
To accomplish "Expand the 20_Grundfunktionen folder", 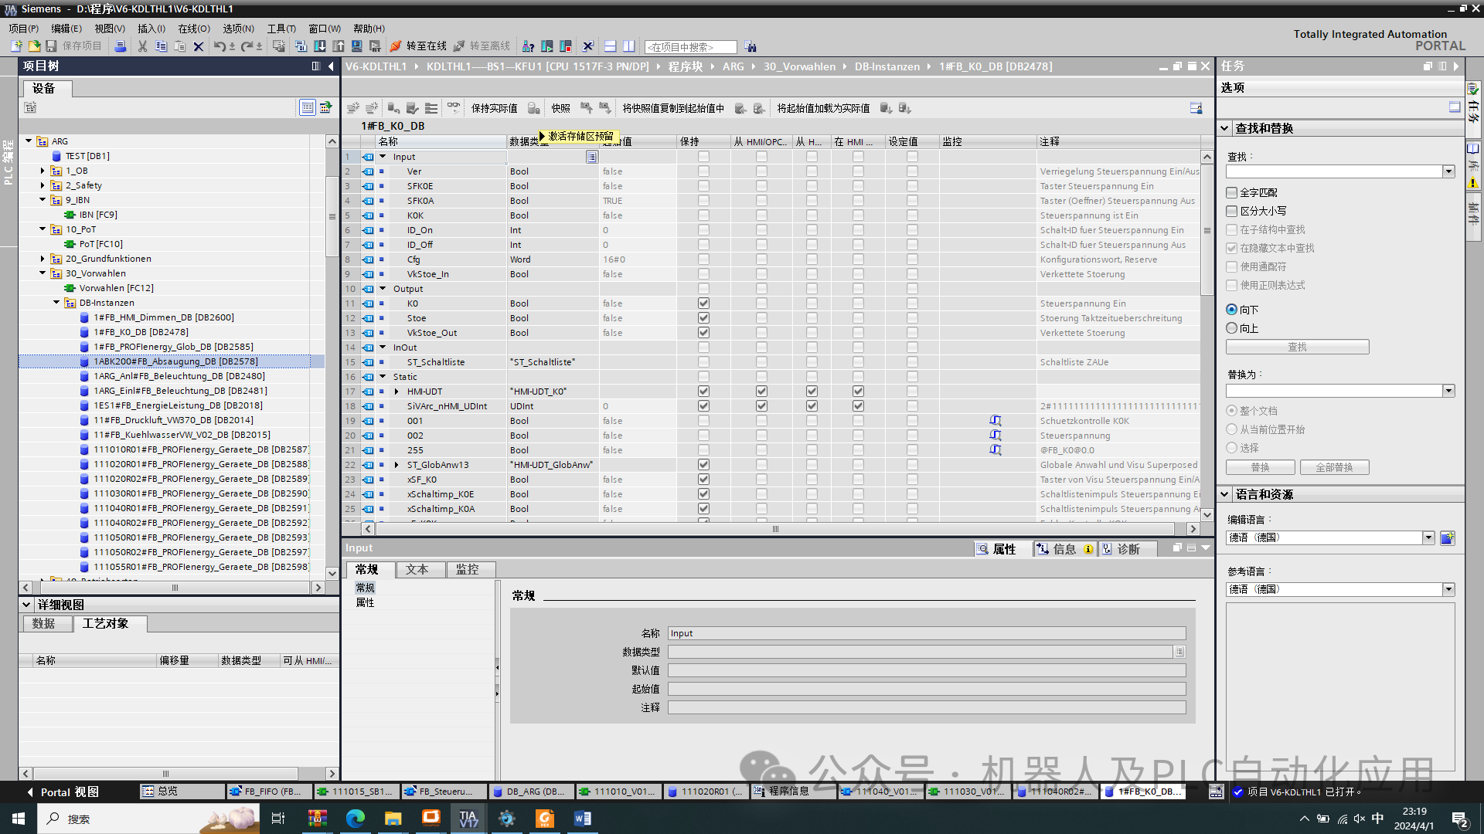I will pyautogui.click(x=43, y=259).
